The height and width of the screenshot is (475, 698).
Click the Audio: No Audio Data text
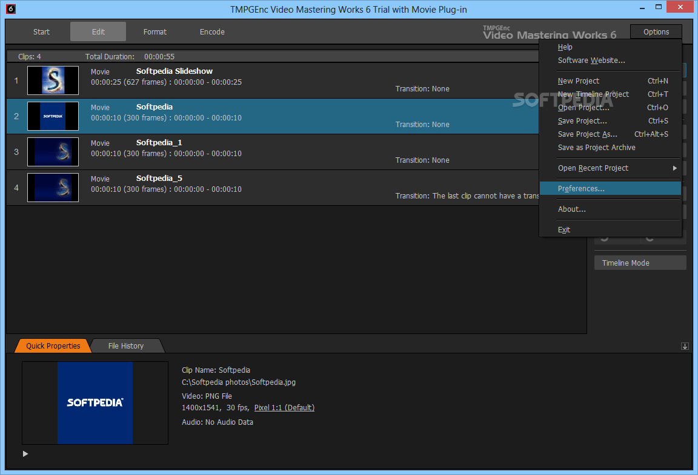click(218, 422)
